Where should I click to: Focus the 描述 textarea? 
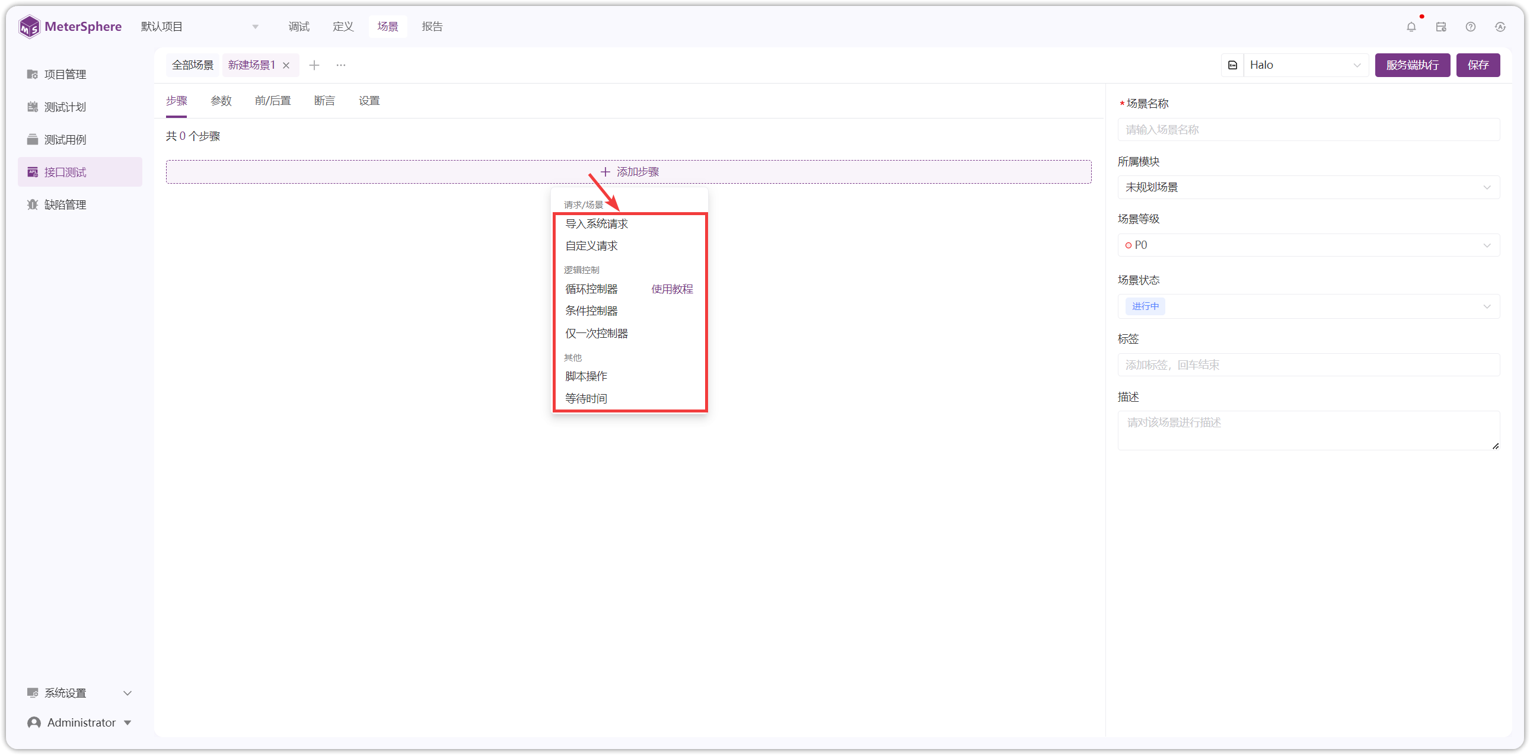click(x=1308, y=430)
